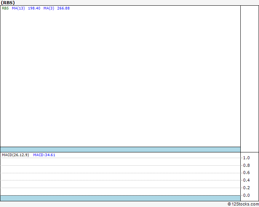Open the 12Stocks.com copyright link
Viewport: 259px width, 207px height.
(x=243, y=204)
